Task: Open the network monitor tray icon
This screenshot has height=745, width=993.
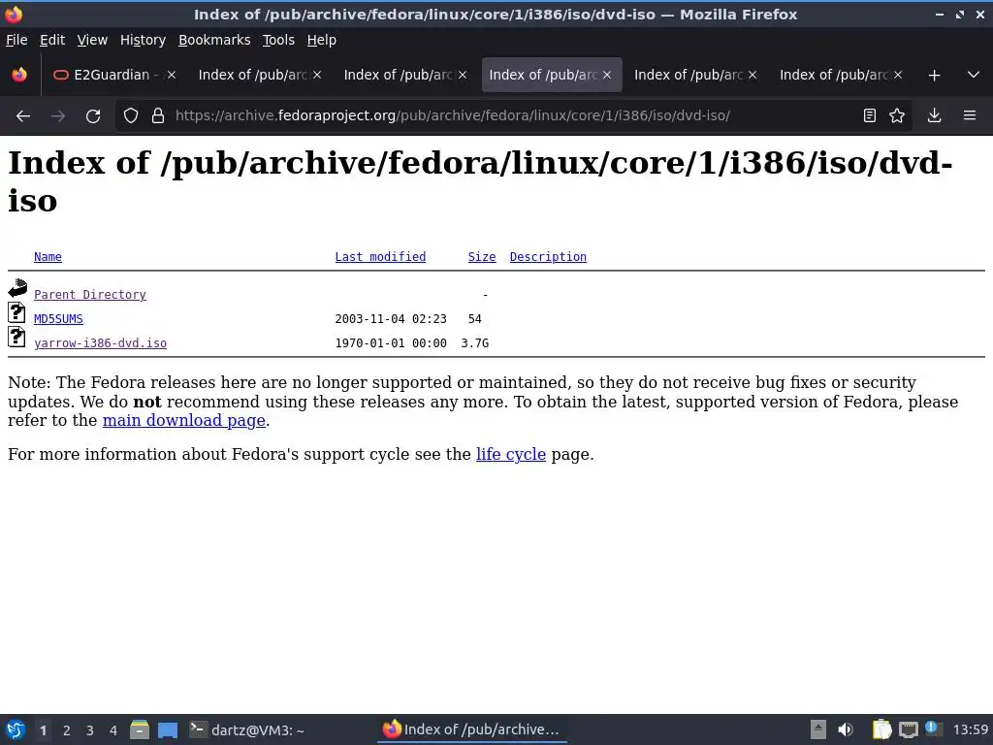Action: (908, 729)
